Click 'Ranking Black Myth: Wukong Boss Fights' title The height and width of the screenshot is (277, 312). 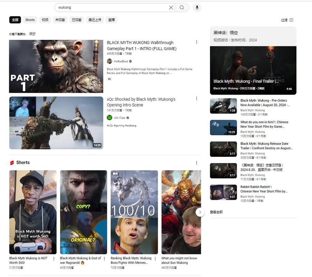click(131, 260)
